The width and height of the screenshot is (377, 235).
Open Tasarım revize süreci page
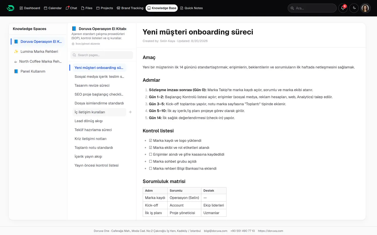tap(99, 85)
